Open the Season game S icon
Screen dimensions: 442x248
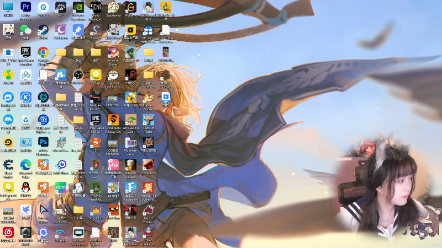pos(96,30)
